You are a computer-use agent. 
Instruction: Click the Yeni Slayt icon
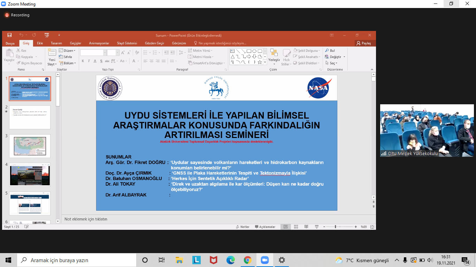pyautogui.click(x=52, y=53)
